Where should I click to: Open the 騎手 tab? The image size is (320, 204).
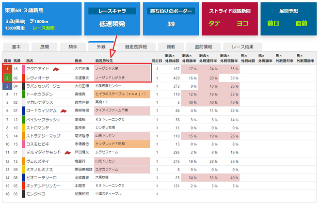pos(73,47)
